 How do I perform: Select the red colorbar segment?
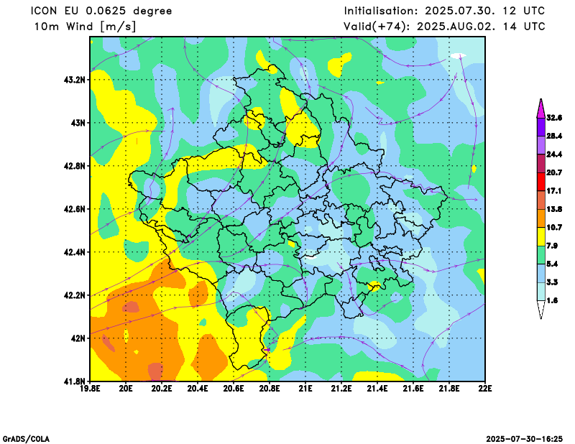[x=541, y=182]
